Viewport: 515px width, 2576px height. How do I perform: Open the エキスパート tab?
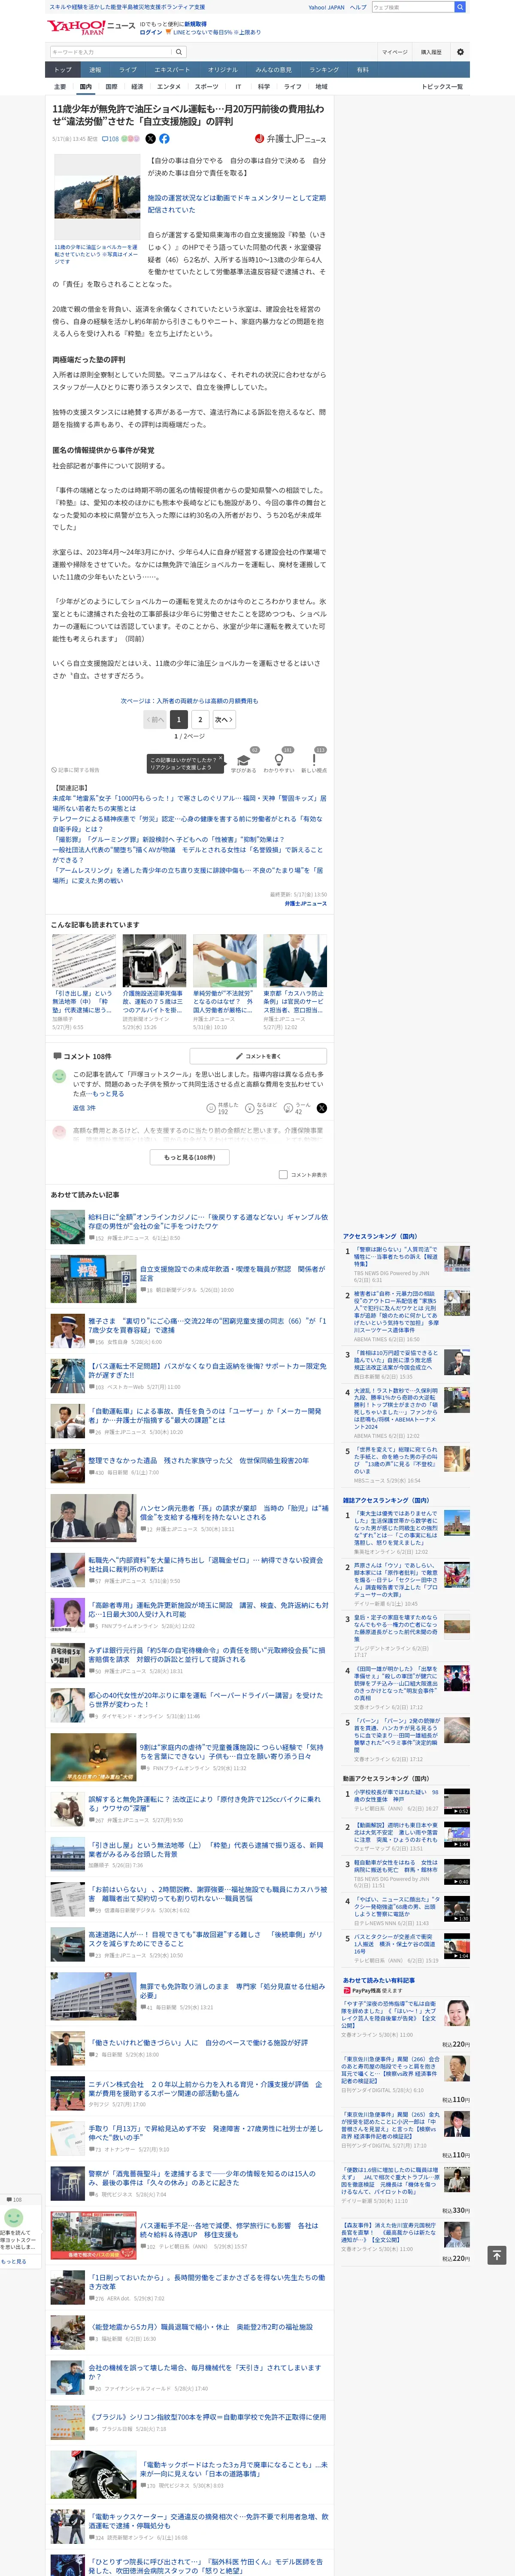(x=172, y=70)
